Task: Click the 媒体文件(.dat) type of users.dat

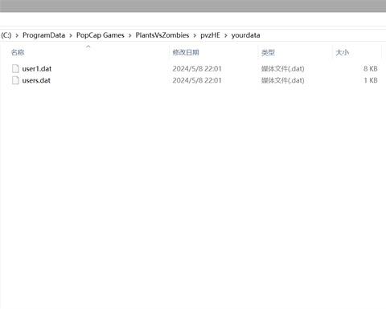Action: coord(283,80)
